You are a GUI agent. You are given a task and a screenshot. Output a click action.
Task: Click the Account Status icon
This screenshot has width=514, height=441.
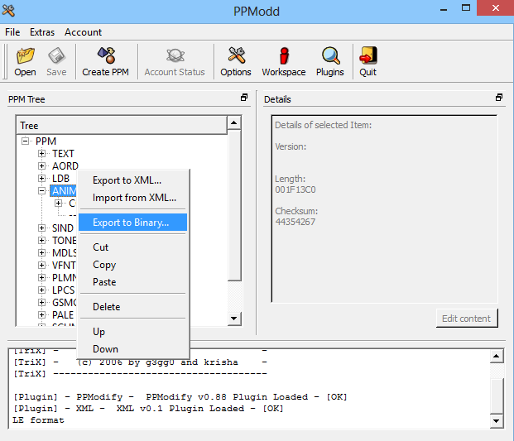175,55
